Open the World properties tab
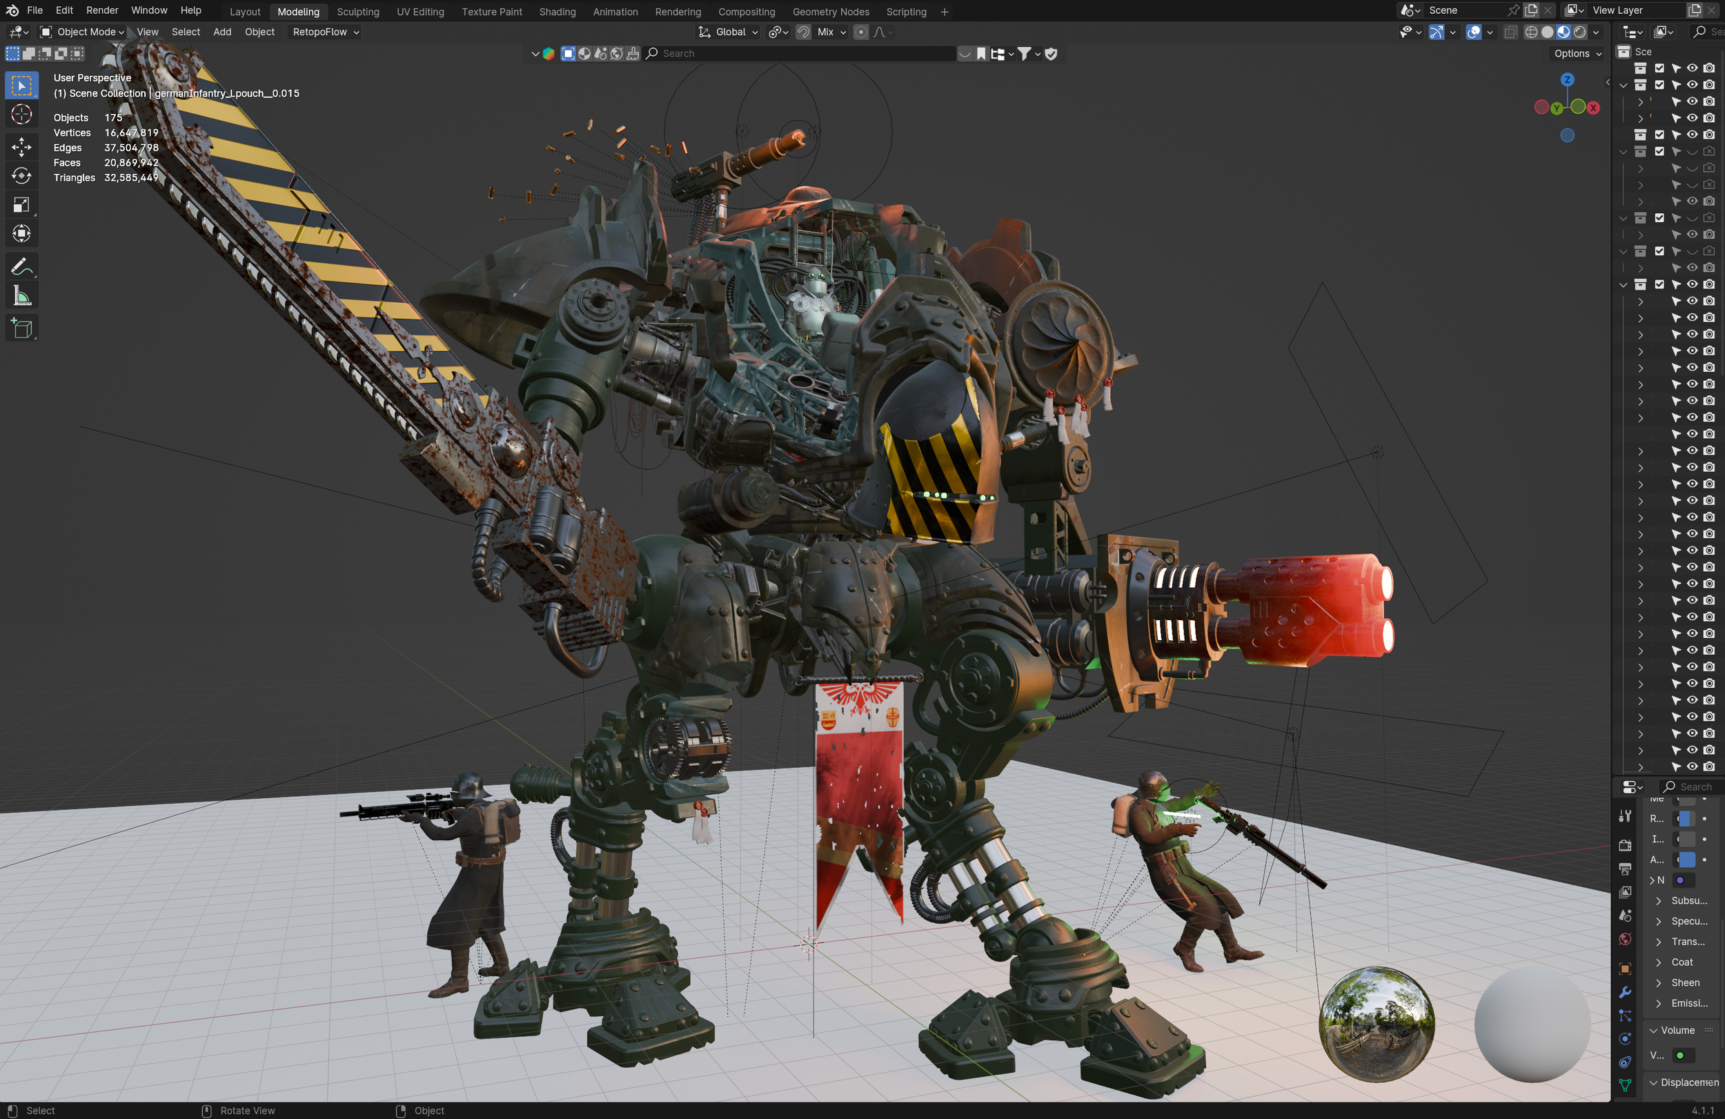The width and height of the screenshot is (1725, 1119). pyautogui.click(x=1625, y=940)
